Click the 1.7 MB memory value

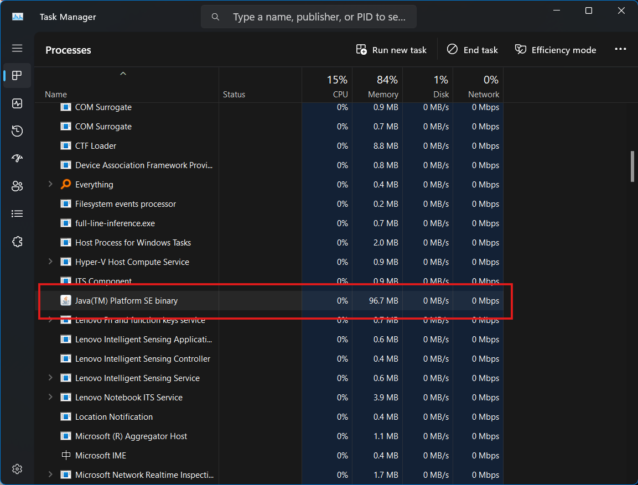pyautogui.click(x=386, y=474)
